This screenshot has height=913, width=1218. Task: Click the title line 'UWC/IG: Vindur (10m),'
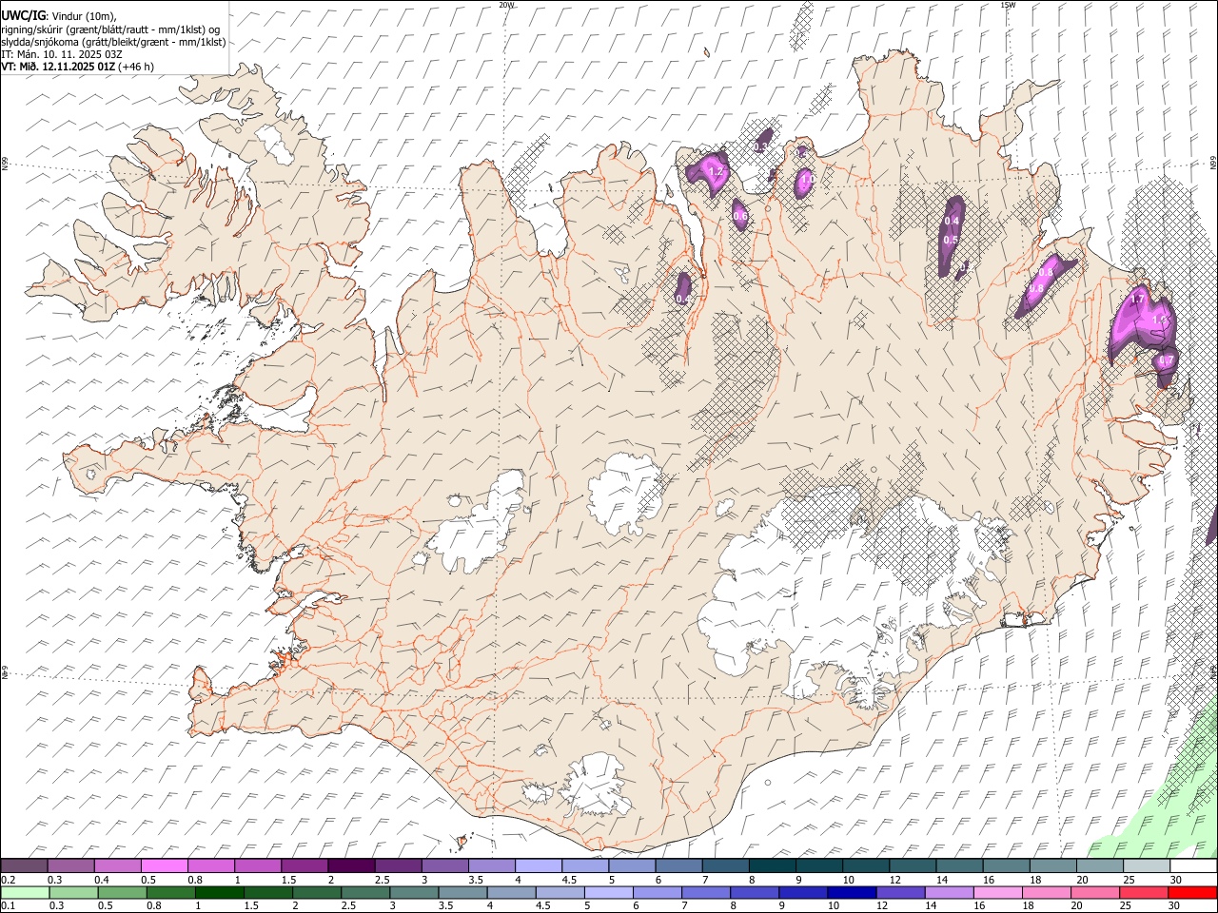[57, 16]
